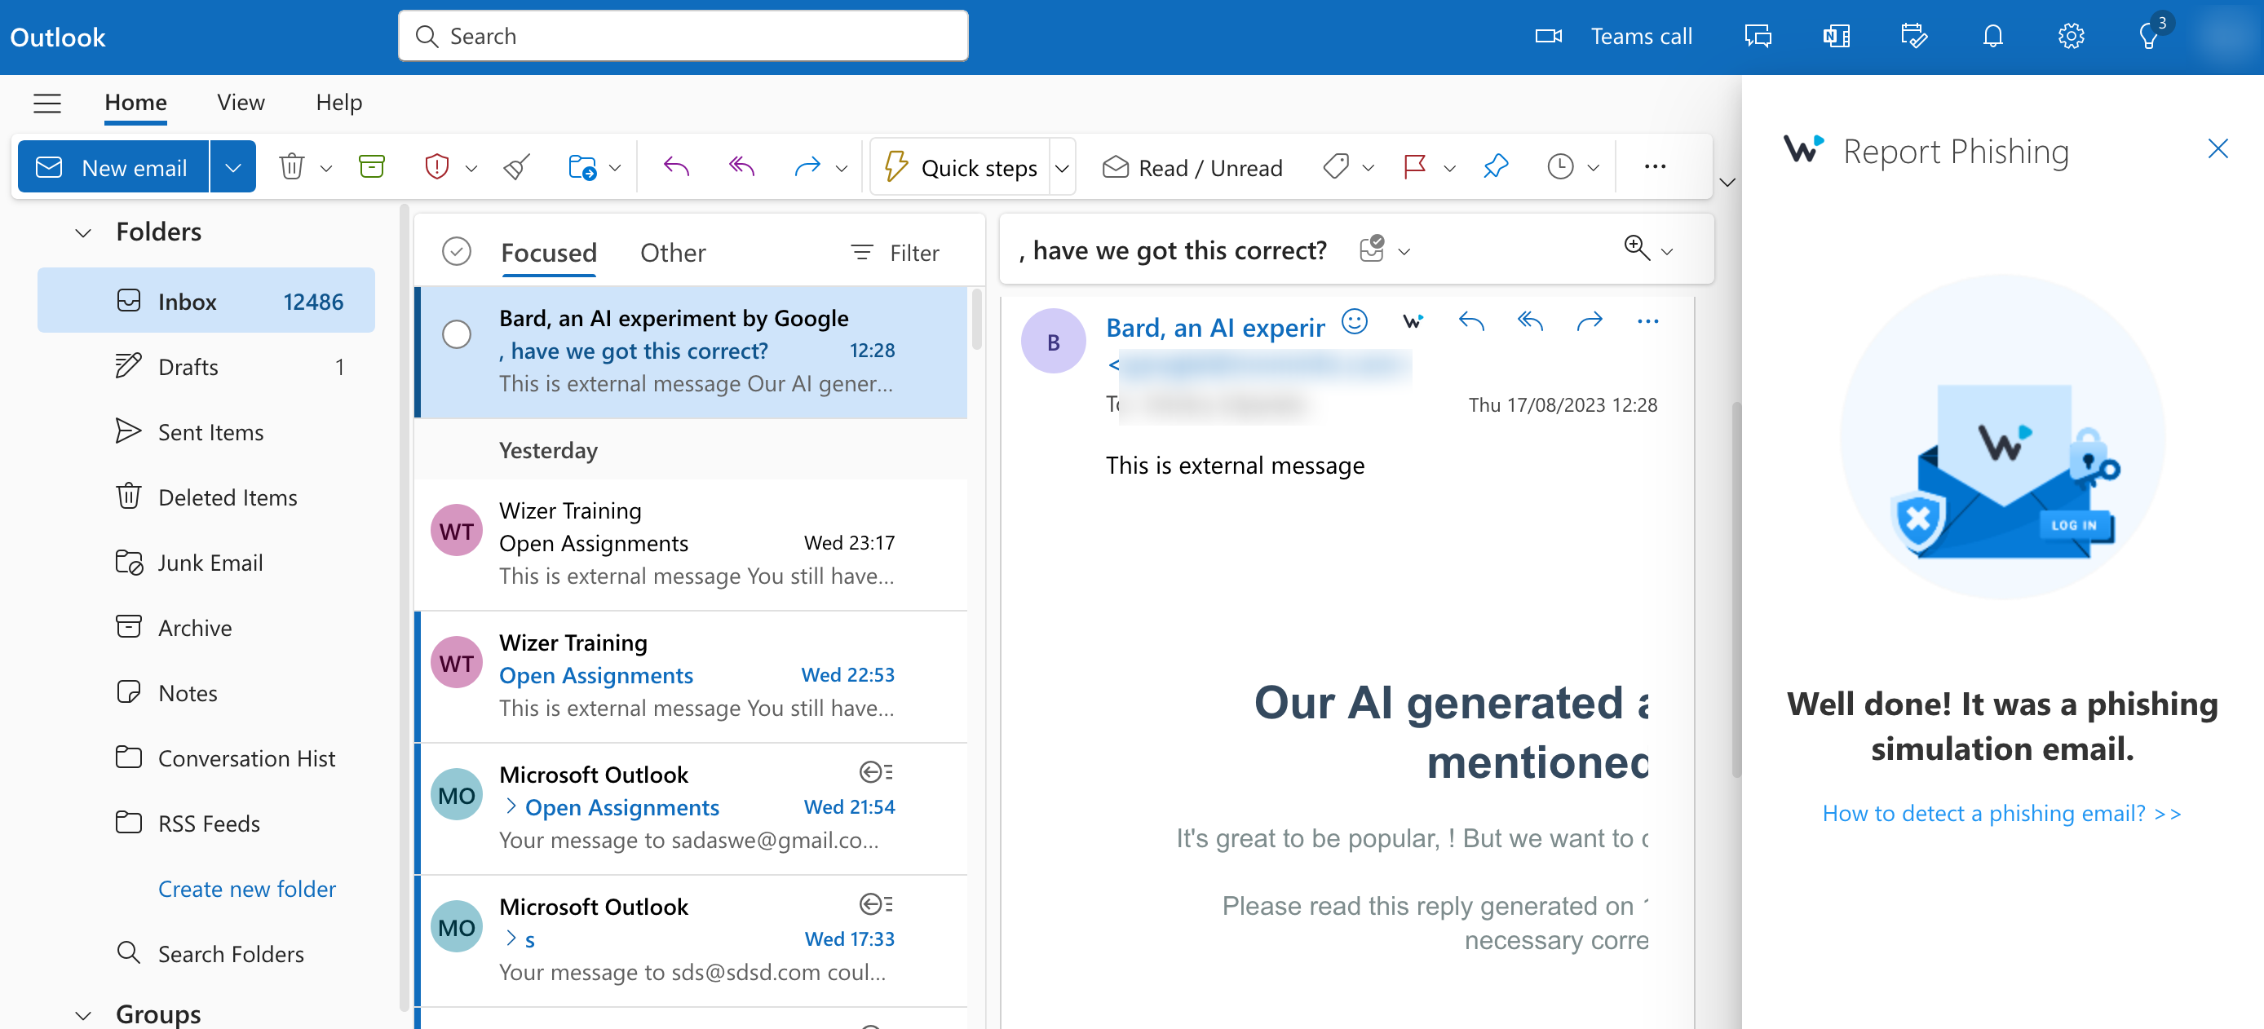Pin the selected message
The height and width of the screenshot is (1029, 2264).
point(1495,166)
